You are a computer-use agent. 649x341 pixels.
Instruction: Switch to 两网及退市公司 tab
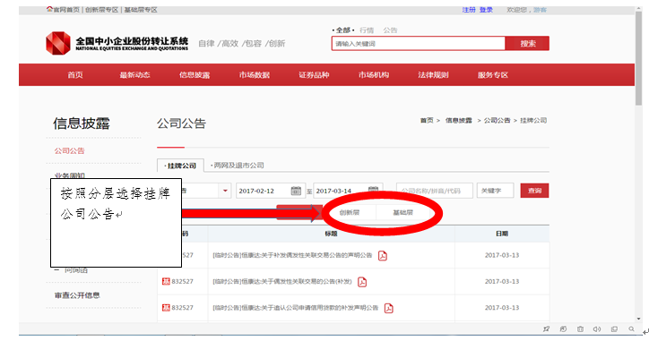[x=238, y=166]
